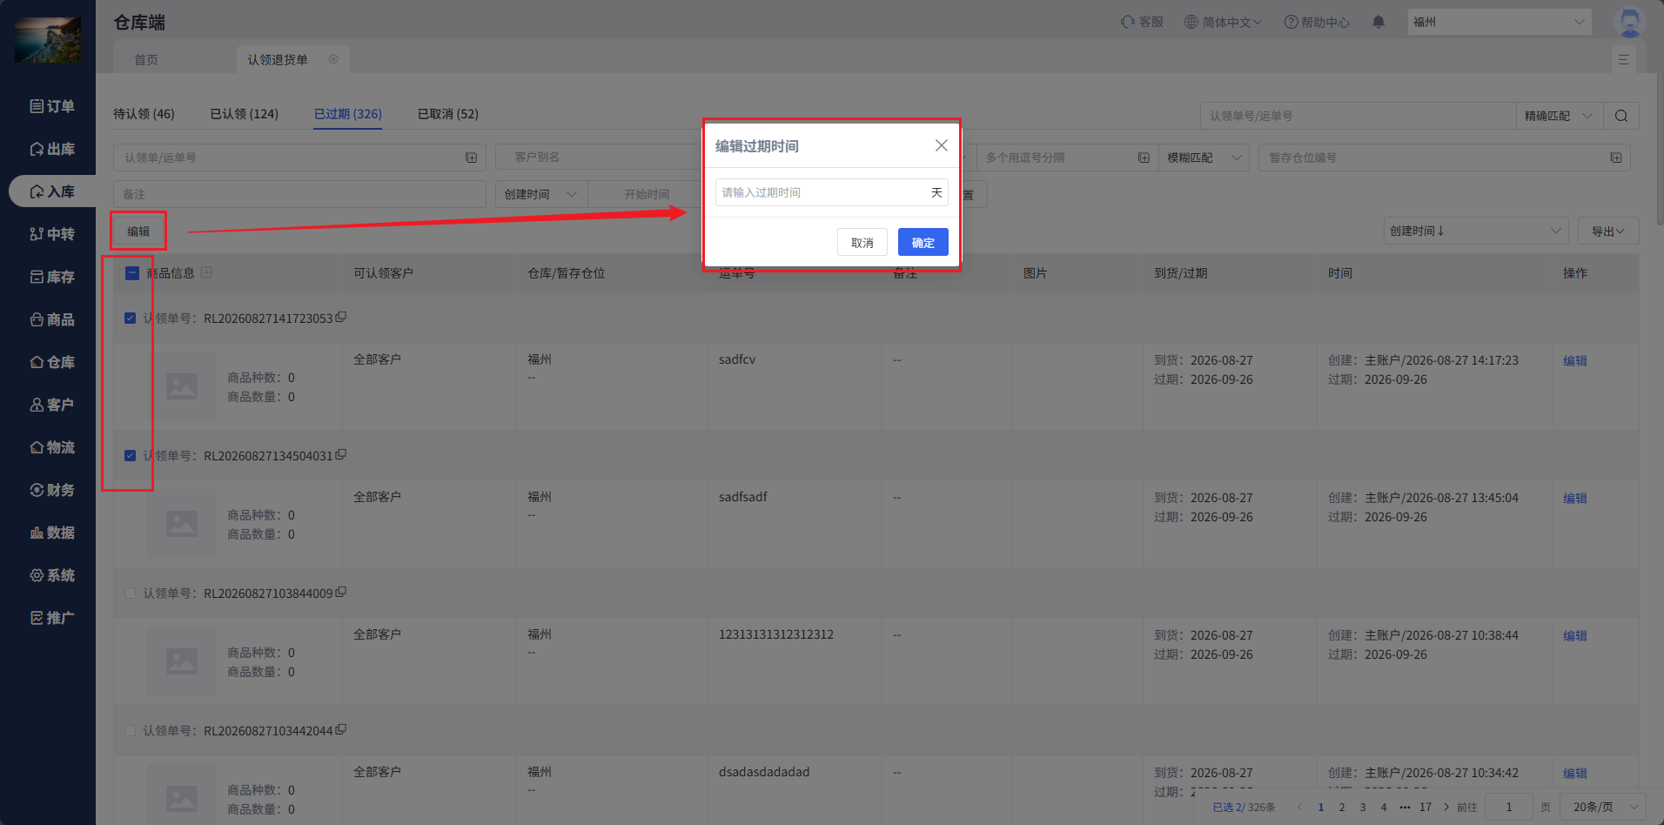
Task: Check order RL20260827103442044 checkbox
Action: [x=131, y=731]
